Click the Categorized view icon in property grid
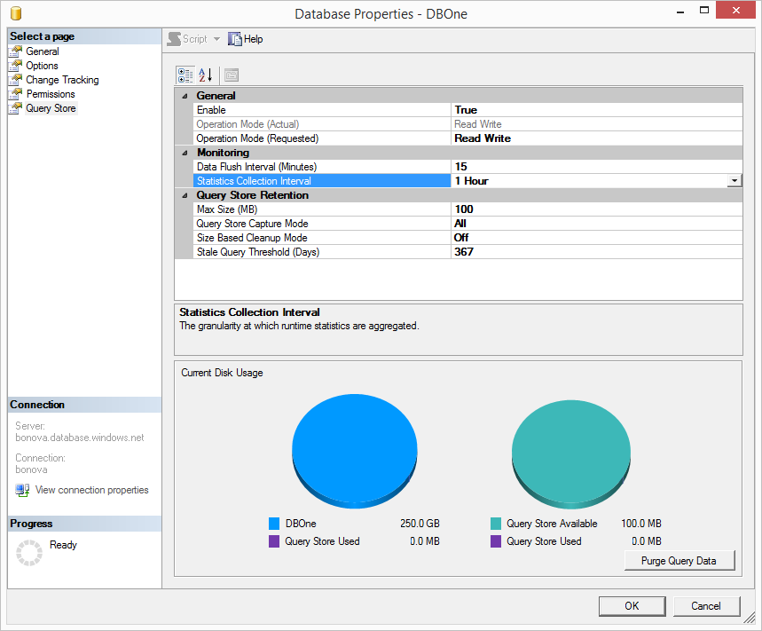The width and height of the screenshot is (762, 631). [185, 75]
